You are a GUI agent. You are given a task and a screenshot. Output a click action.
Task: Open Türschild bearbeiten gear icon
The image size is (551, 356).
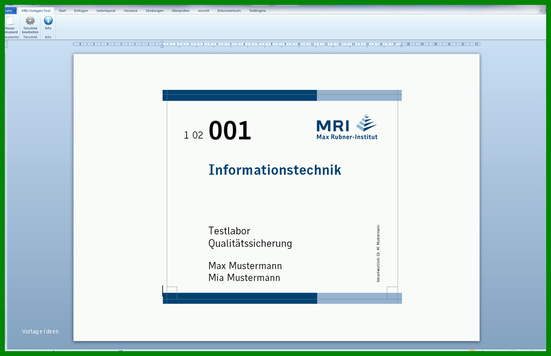pos(30,21)
